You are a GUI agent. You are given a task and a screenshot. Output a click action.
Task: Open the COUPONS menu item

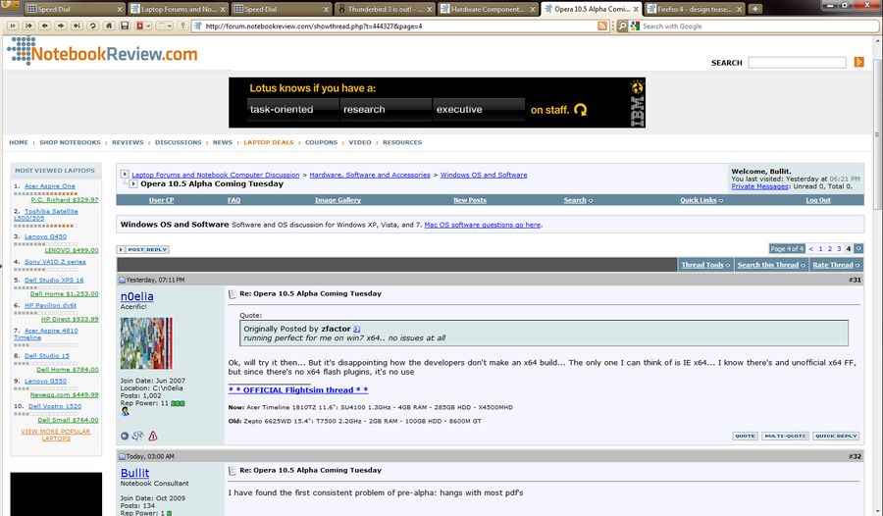click(x=321, y=142)
